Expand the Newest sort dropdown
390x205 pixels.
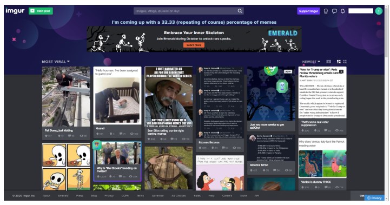tap(311, 62)
